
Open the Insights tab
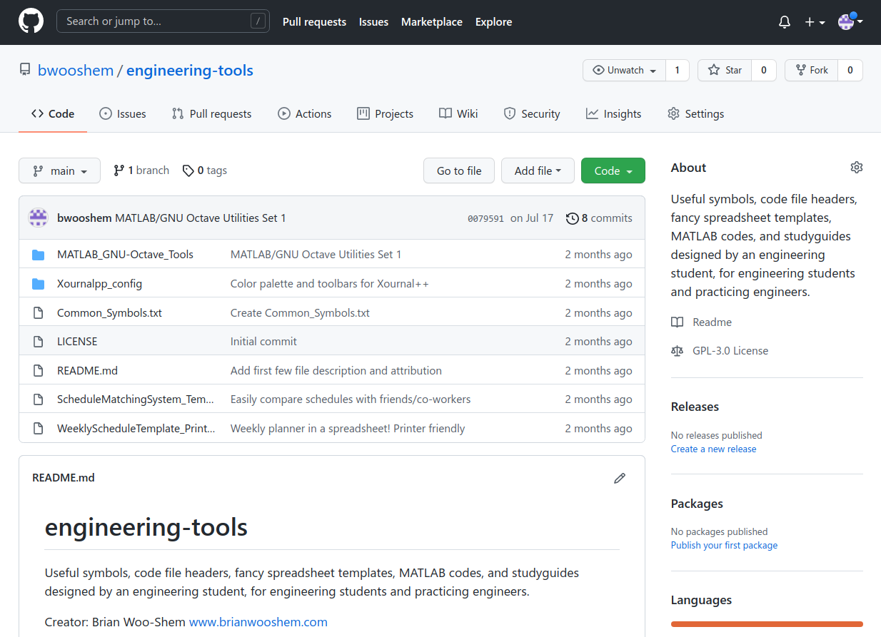pos(614,113)
